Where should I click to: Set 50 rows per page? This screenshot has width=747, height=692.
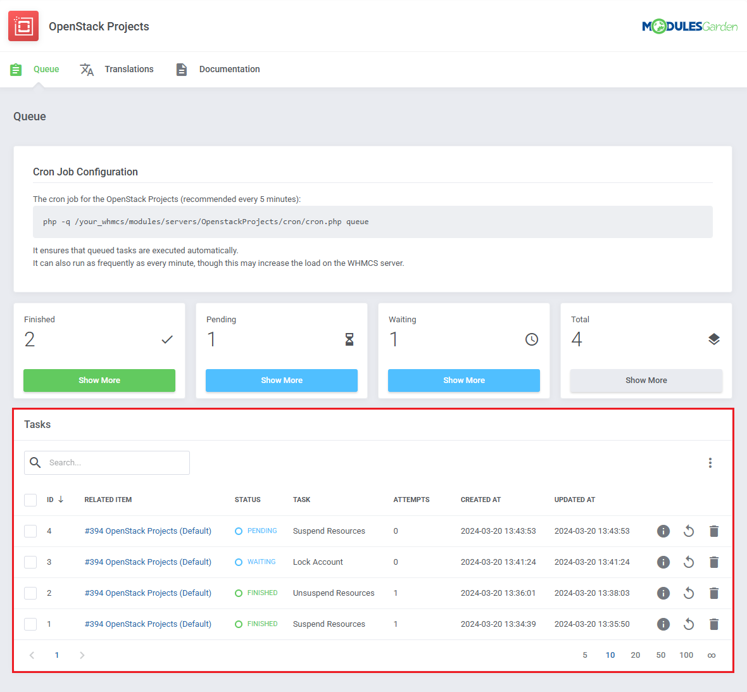(x=661, y=655)
